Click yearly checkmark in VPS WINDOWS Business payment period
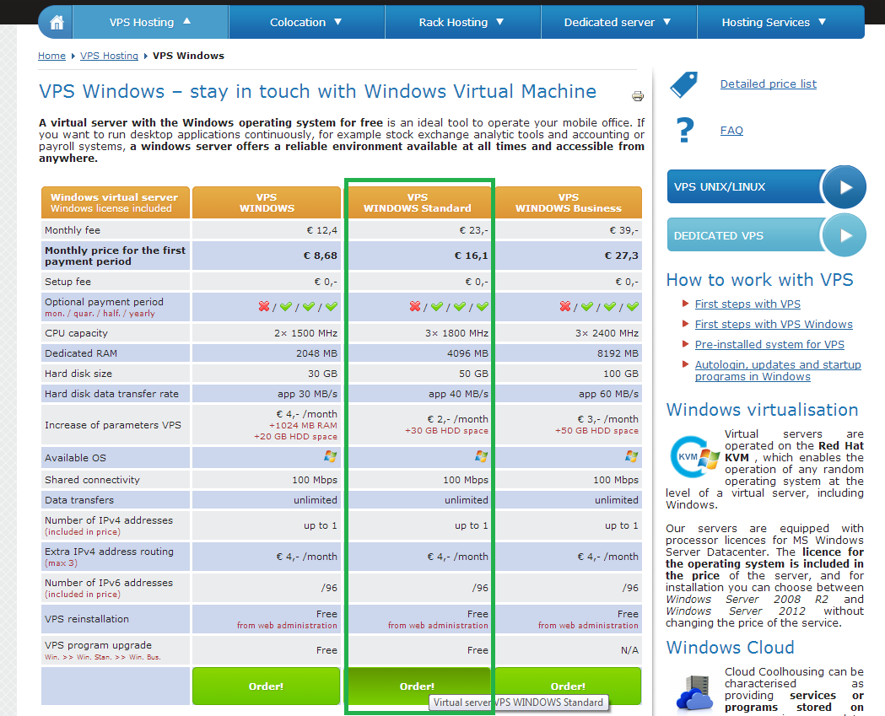This screenshot has height=716, width=885. point(633,306)
